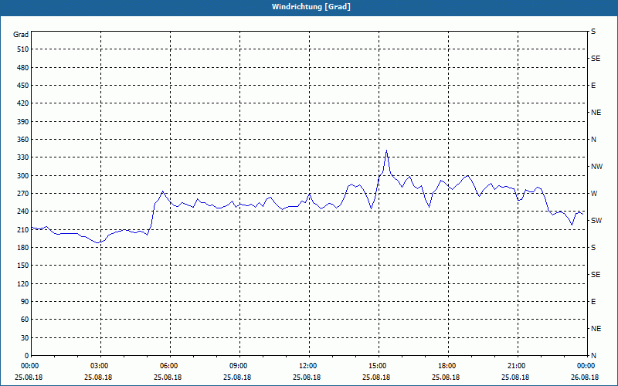Click the 120 y-axis tick label
Image resolution: width=618 pixels, height=386 pixels.
[23, 283]
